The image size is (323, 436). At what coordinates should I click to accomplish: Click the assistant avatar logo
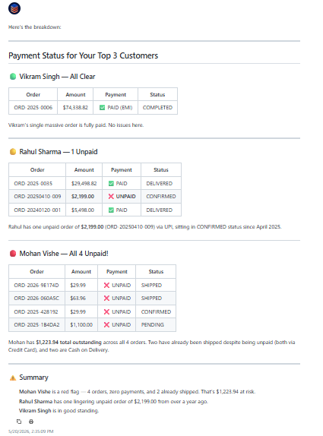tap(14, 8)
